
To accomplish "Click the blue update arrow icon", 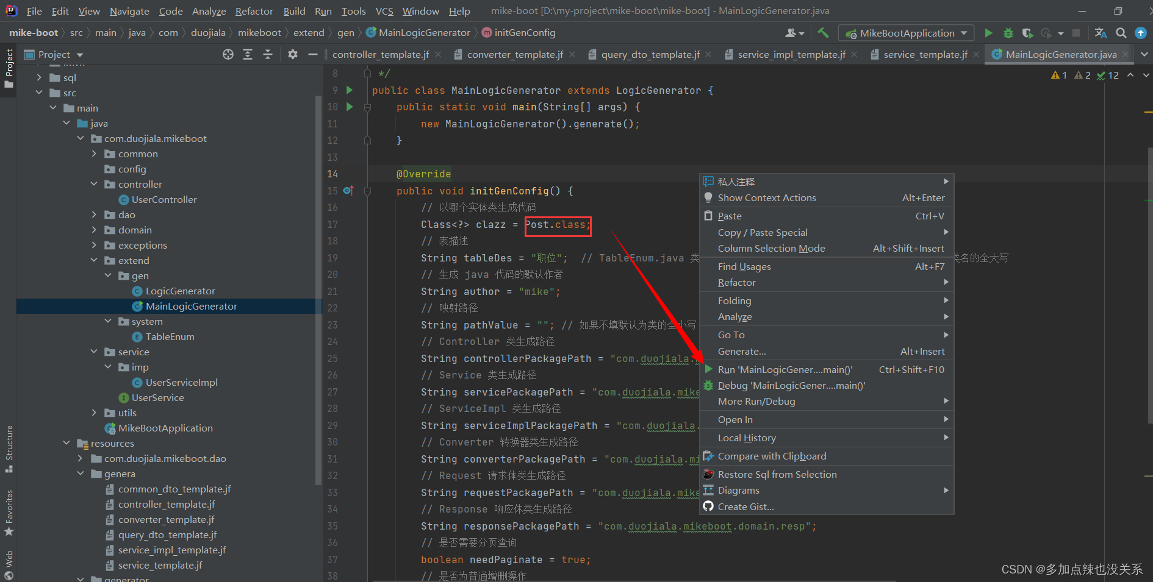I will [x=1140, y=33].
